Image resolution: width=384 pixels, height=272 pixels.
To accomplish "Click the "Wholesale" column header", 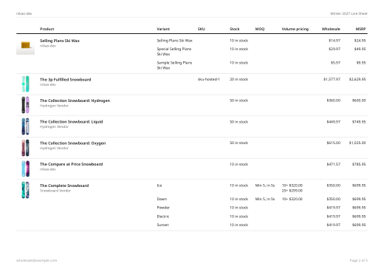I will tap(331, 29).
